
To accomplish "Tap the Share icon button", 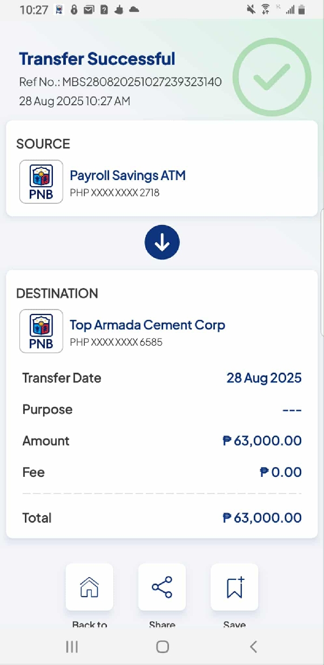I will tap(162, 587).
